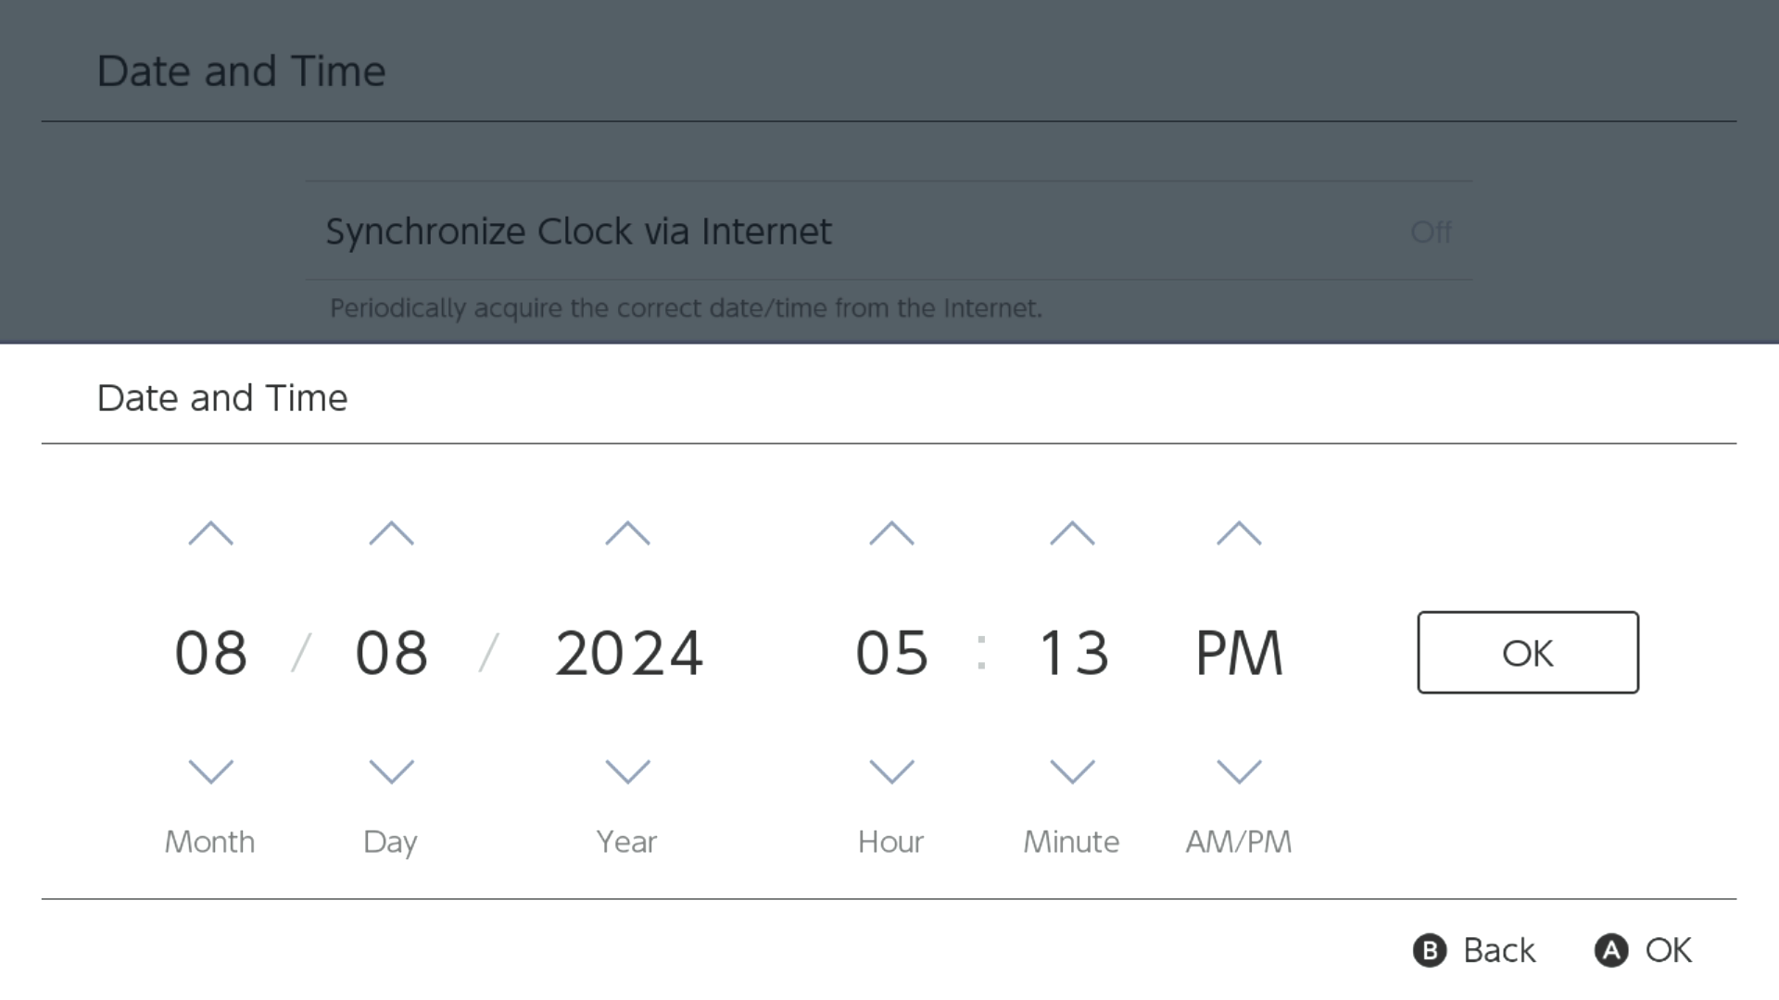Click the Month increment up arrow

pyautogui.click(x=210, y=533)
